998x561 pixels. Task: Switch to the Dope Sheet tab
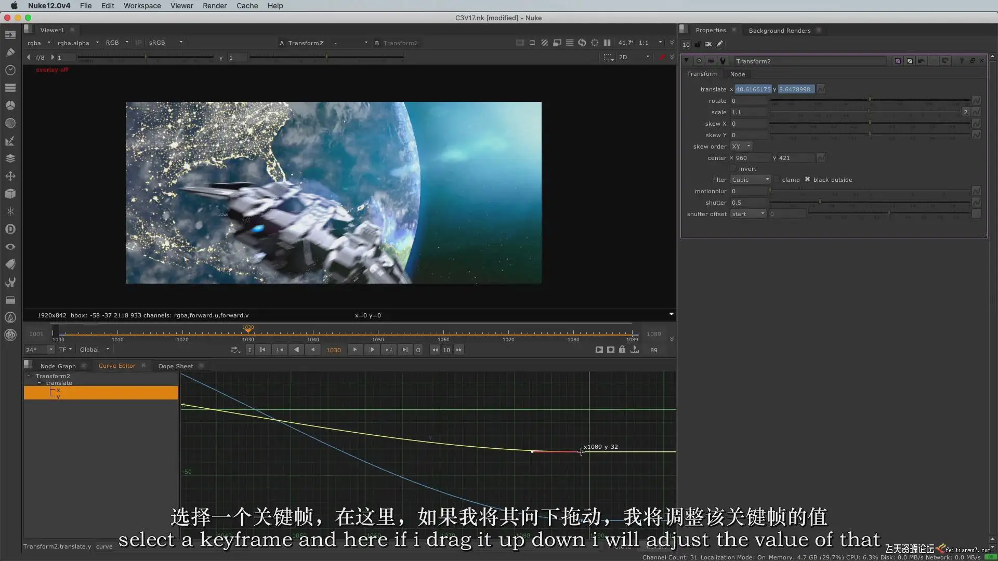pos(176,366)
